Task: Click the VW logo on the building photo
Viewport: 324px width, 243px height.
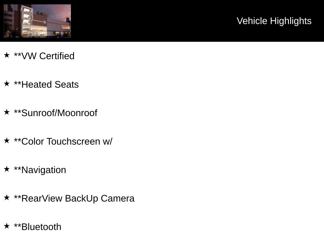Action: (45, 22)
